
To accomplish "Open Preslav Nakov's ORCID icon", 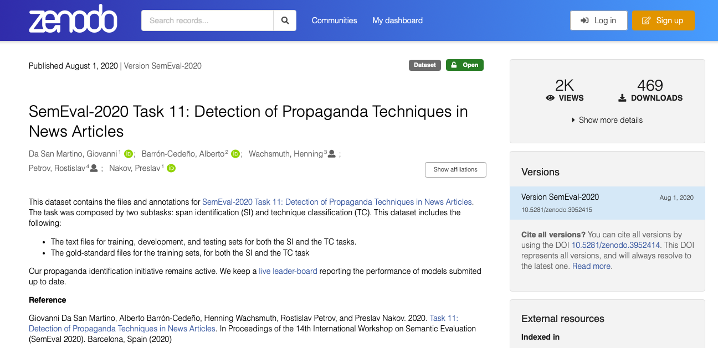I will tap(171, 168).
